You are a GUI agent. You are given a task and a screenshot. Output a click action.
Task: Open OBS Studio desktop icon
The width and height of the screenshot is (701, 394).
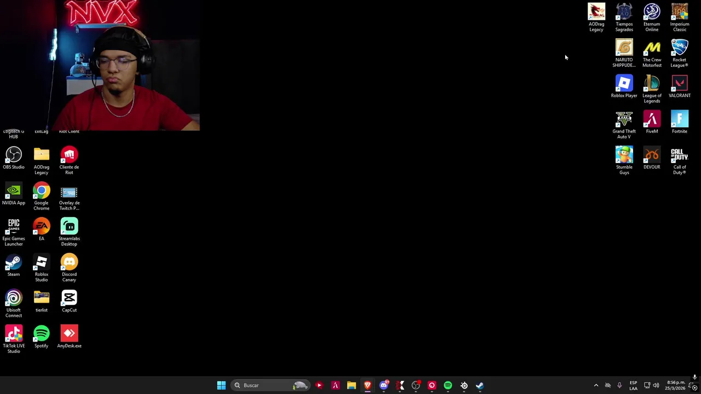[14, 158]
